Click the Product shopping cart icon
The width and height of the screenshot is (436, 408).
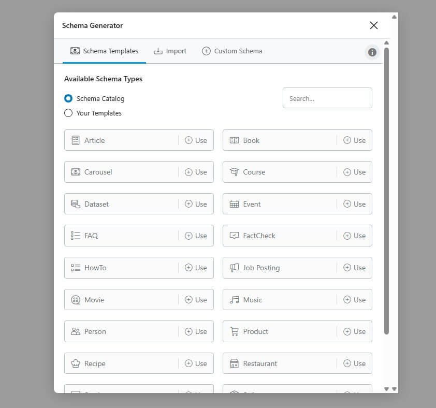[234, 331]
